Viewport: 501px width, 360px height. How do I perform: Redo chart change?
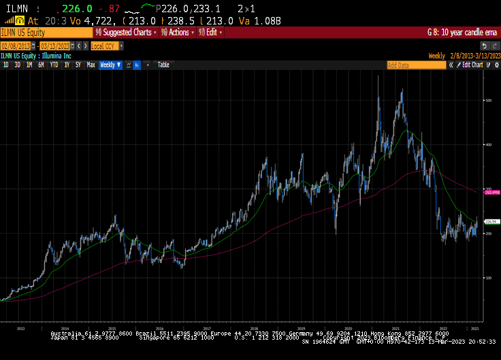click(x=495, y=46)
